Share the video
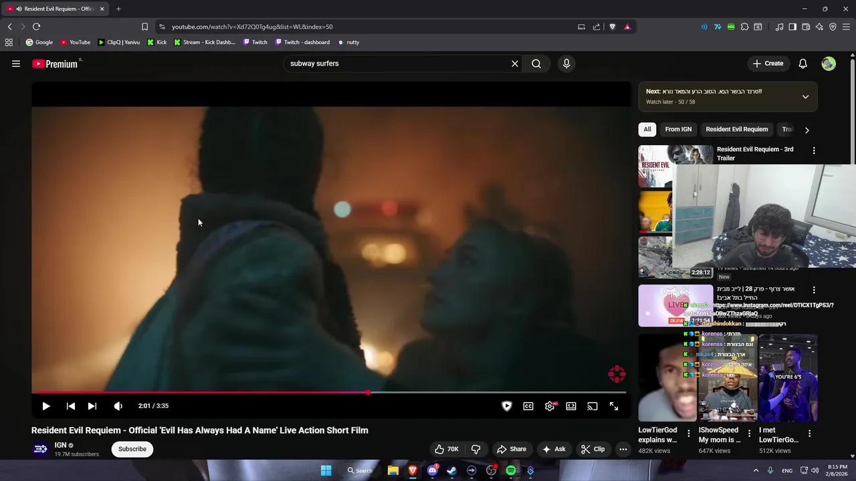Image resolution: width=856 pixels, height=481 pixels. tap(512, 449)
